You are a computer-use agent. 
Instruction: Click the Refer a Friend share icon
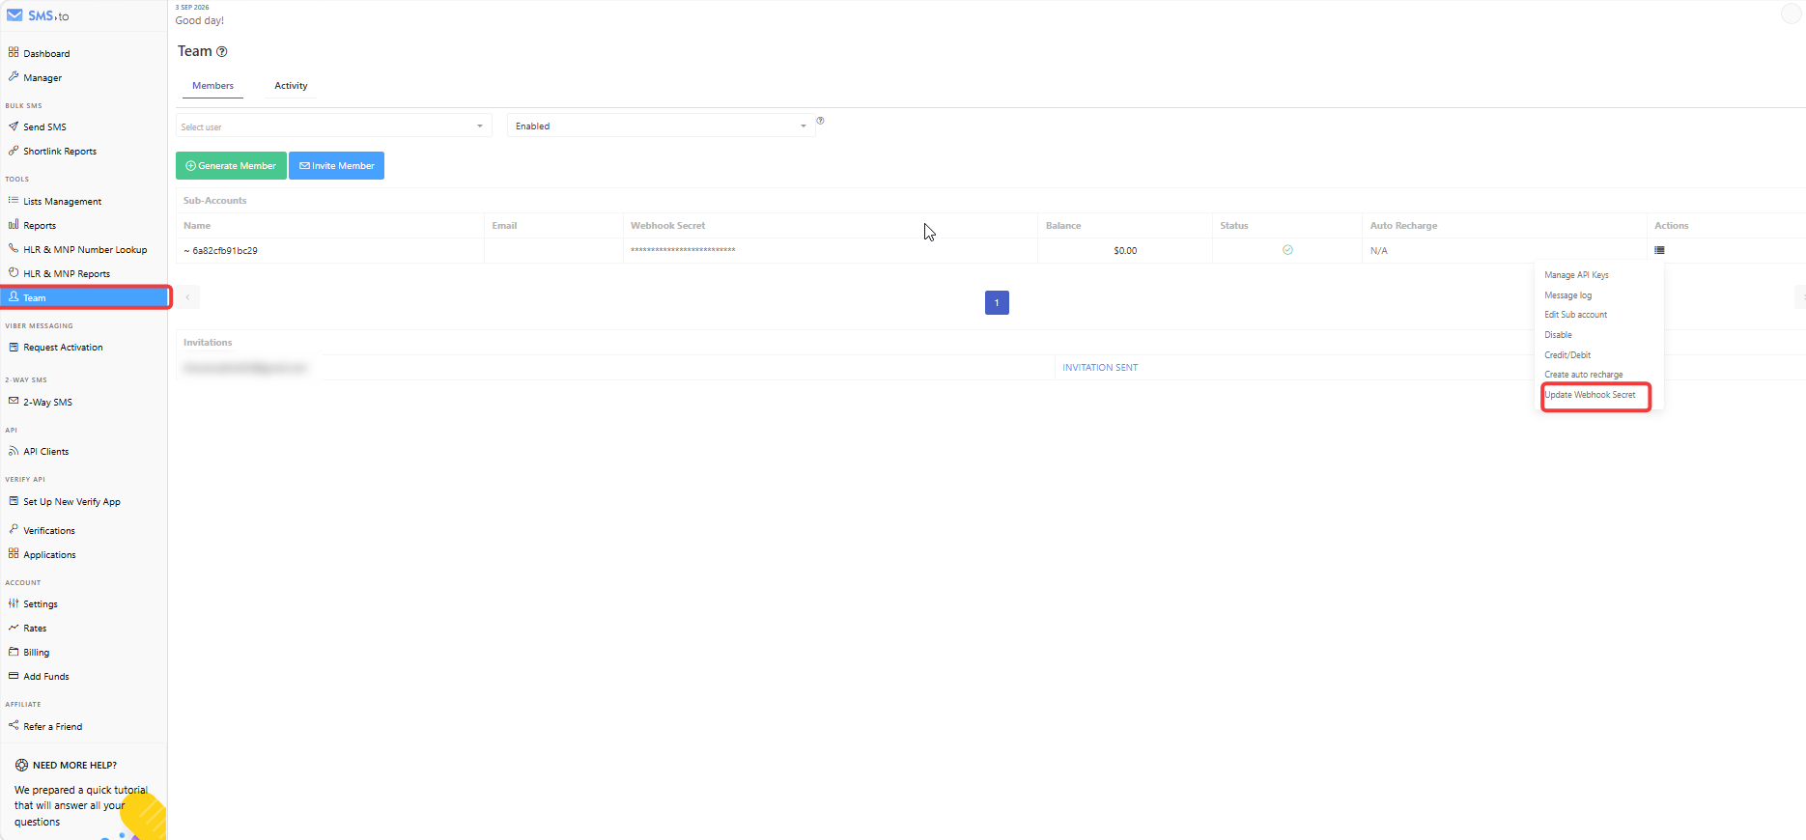coord(14,725)
